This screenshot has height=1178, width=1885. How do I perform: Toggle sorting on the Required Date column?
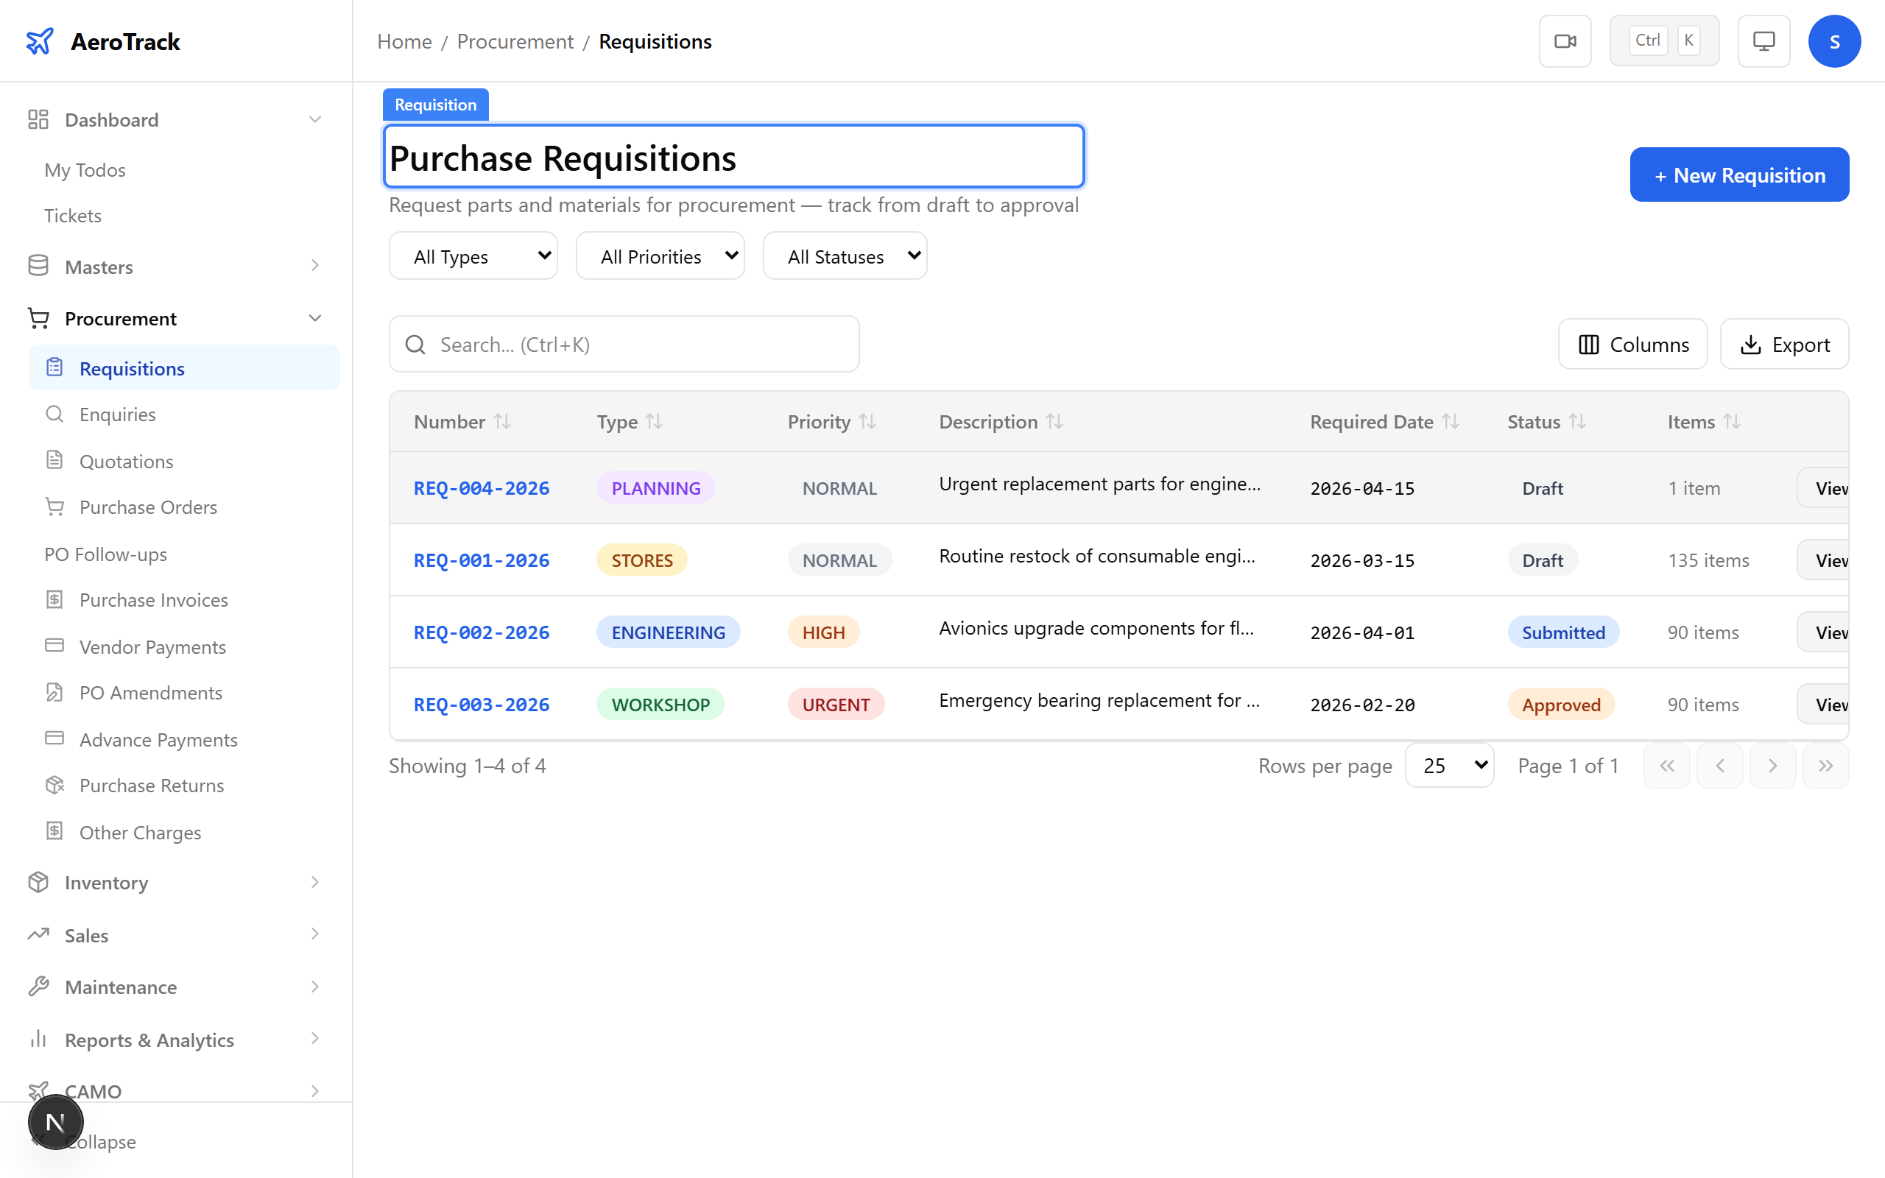pyautogui.click(x=1451, y=420)
